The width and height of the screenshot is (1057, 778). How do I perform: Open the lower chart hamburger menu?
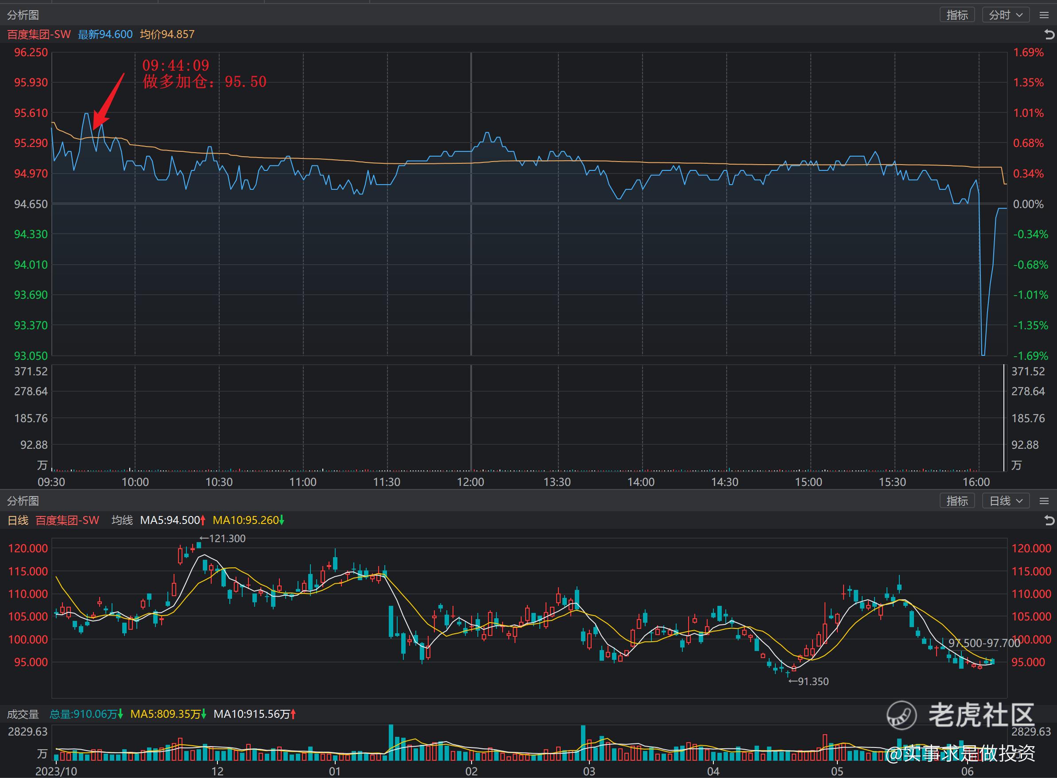click(1044, 501)
